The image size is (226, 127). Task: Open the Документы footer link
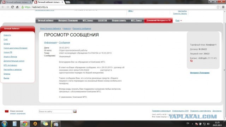(217, 111)
